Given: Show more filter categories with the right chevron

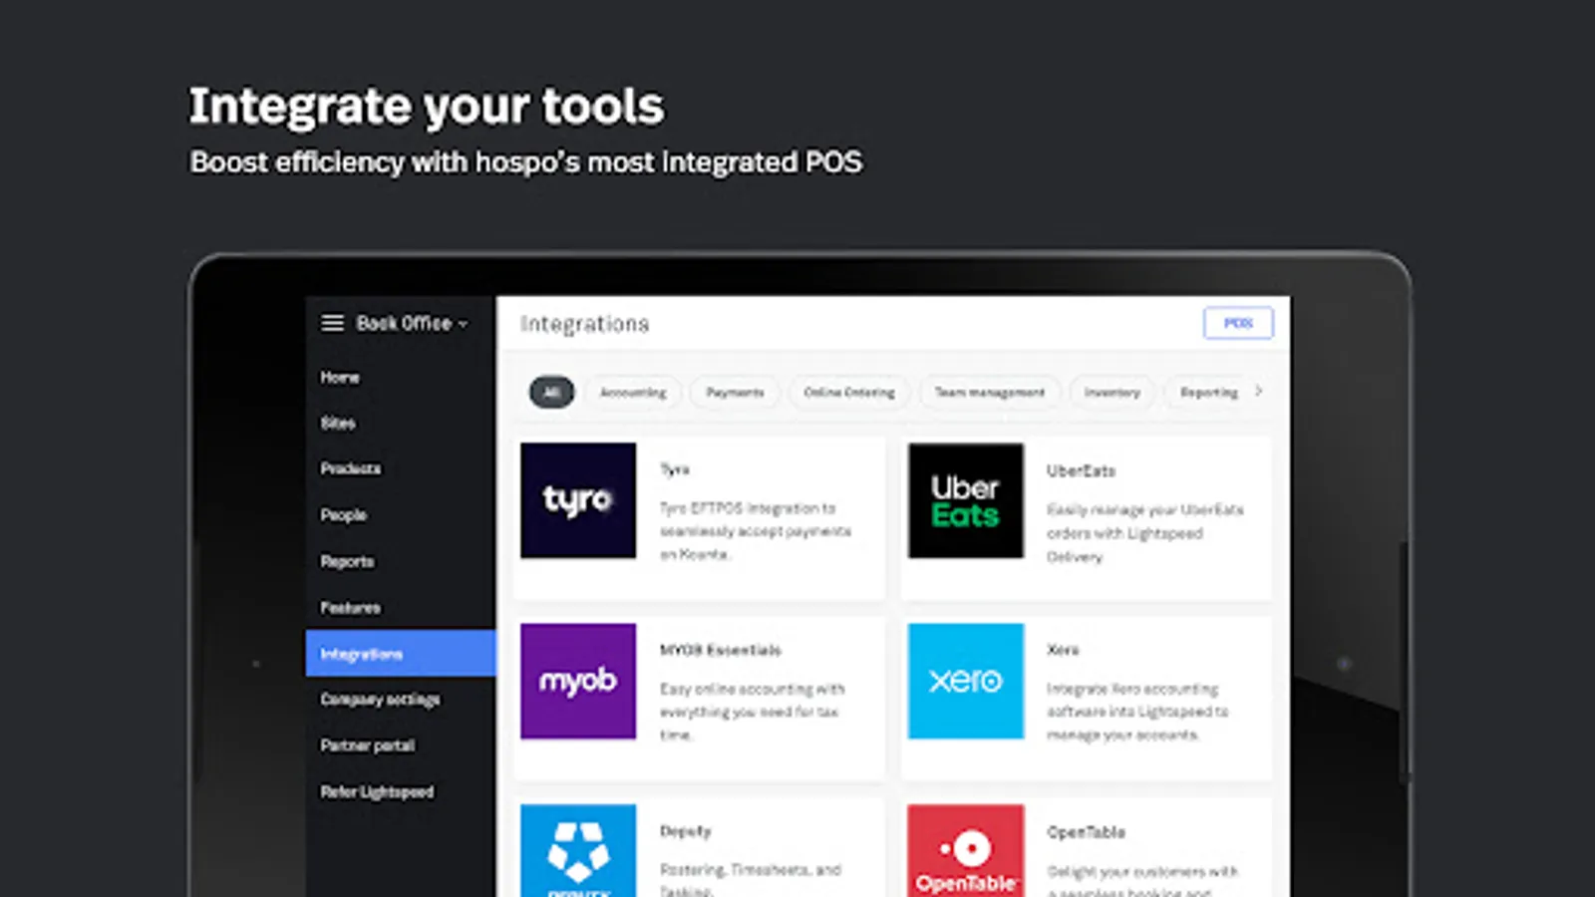Looking at the screenshot, I should 1259,392.
